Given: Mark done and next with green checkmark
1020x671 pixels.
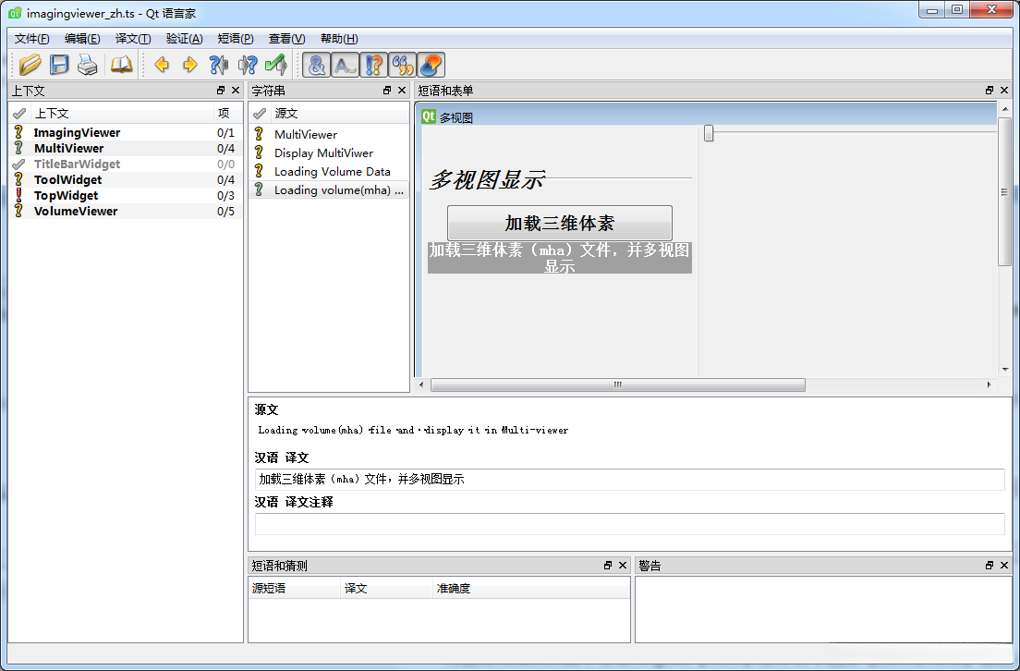Looking at the screenshot, I should (x=276, y=65).
